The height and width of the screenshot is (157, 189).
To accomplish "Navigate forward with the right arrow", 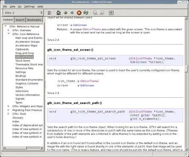I will point(72,13).
